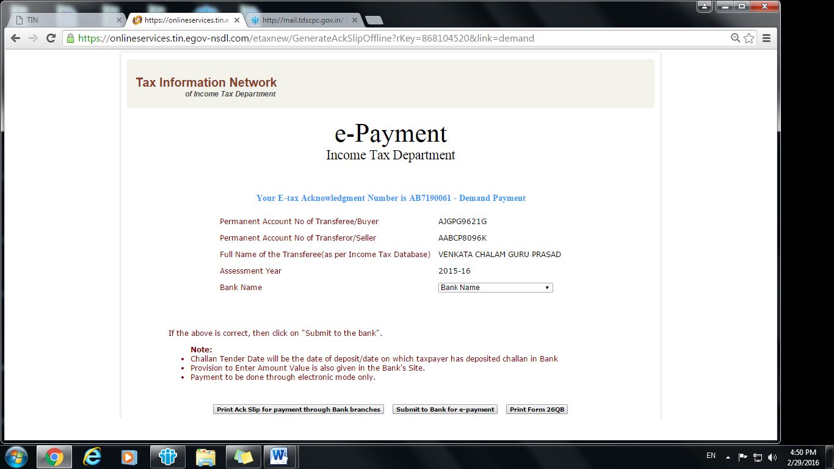Open the zoom magnifier icon in address bar

click(x=736, y=38)
